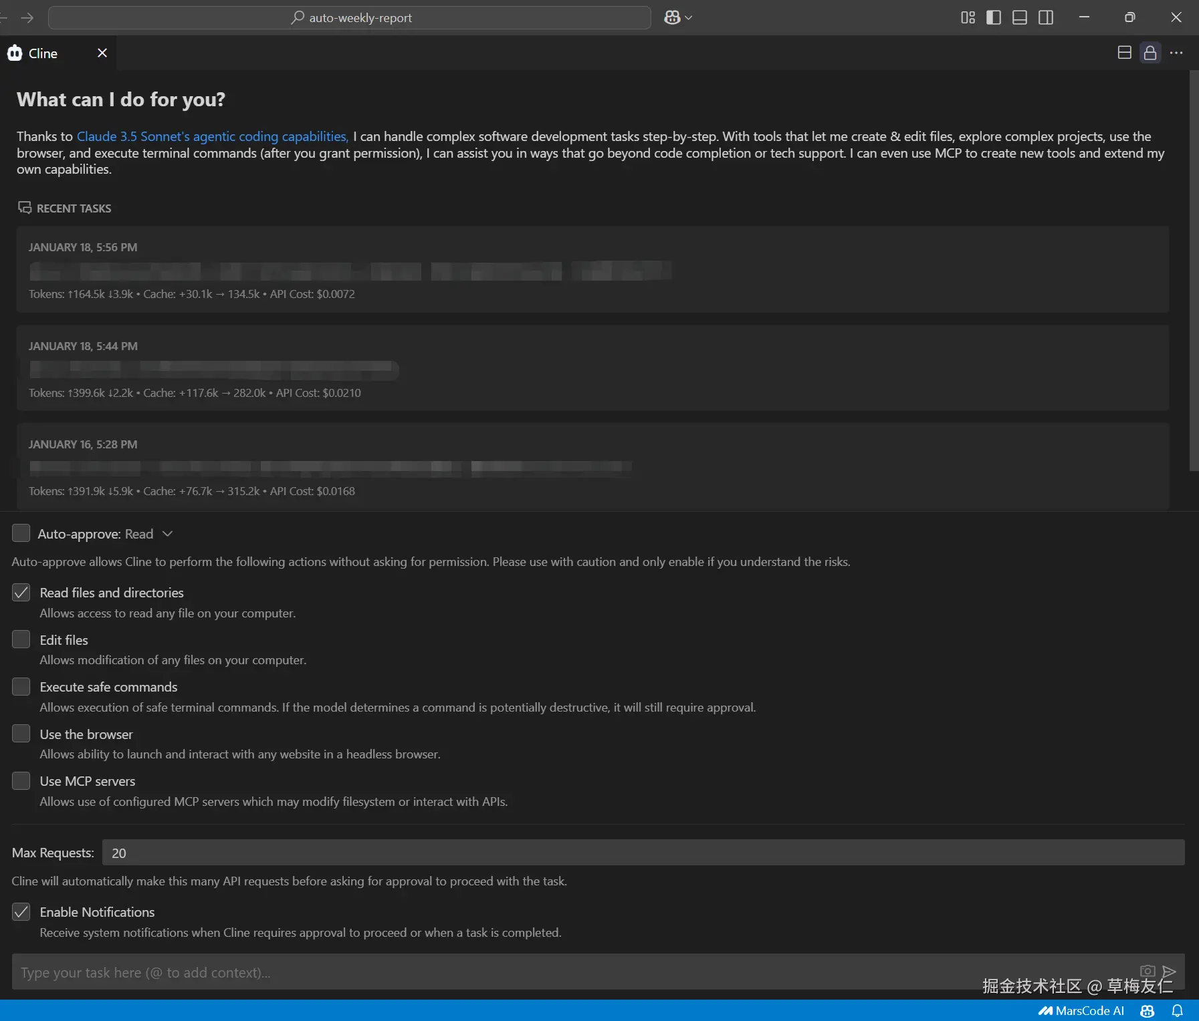Click the 'Auto-approve: Read' label

coord(96,534)
